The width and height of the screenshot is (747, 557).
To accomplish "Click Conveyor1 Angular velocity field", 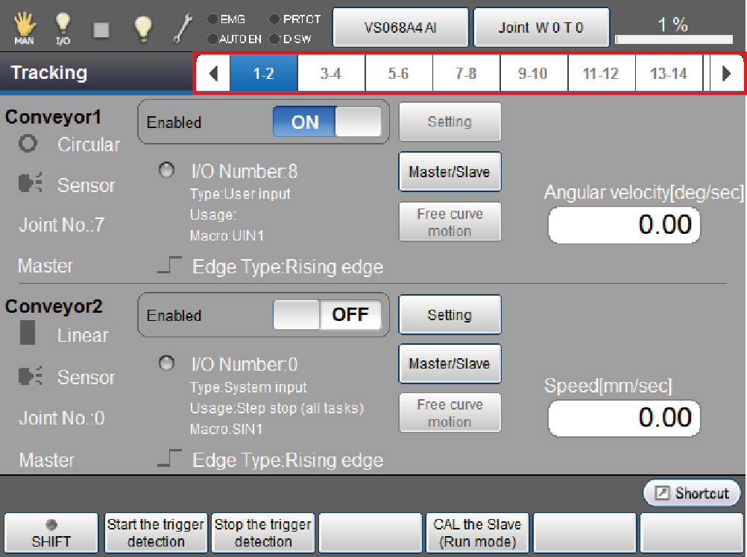I will 624,226.
